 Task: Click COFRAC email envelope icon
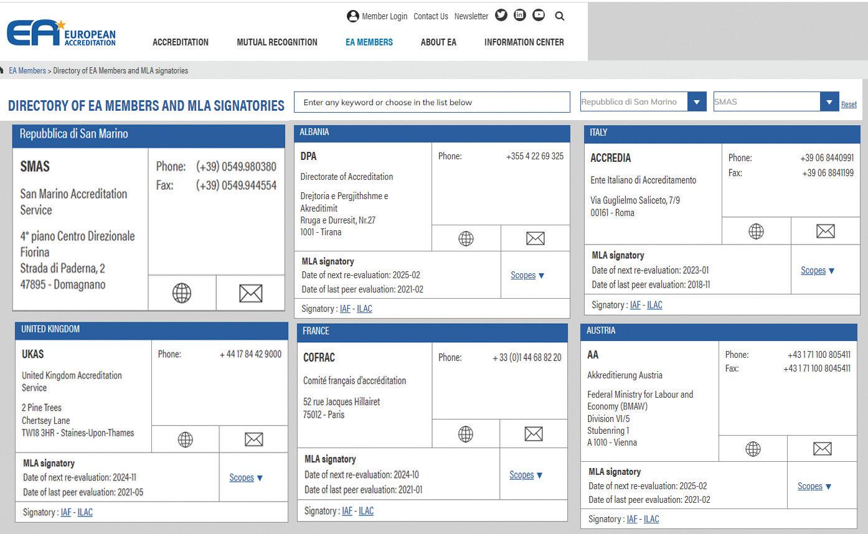pyautogui.click(x=534, y=434)
